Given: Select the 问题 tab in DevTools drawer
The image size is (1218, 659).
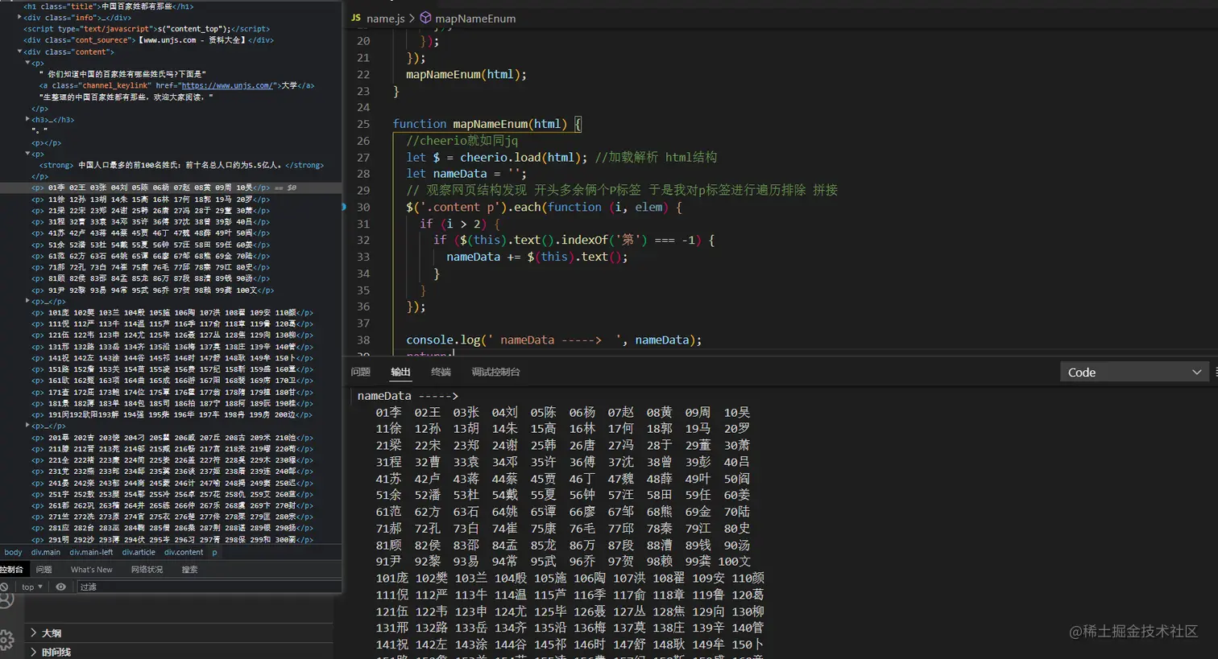Looking at the screenshot, I should pyautogui.click(x=44, y=570).
